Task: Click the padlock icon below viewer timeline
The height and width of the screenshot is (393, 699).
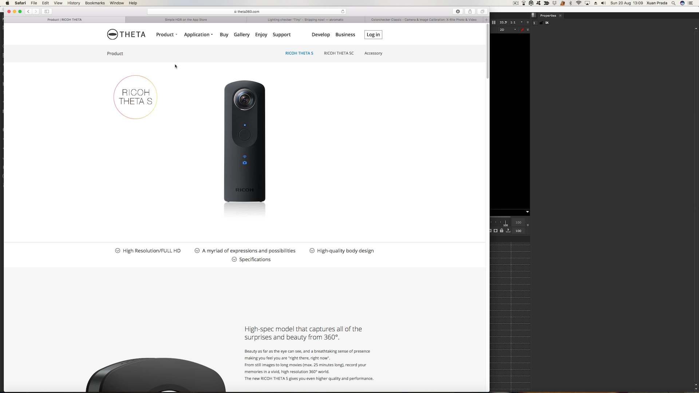Action: click(x=502, y=231)
